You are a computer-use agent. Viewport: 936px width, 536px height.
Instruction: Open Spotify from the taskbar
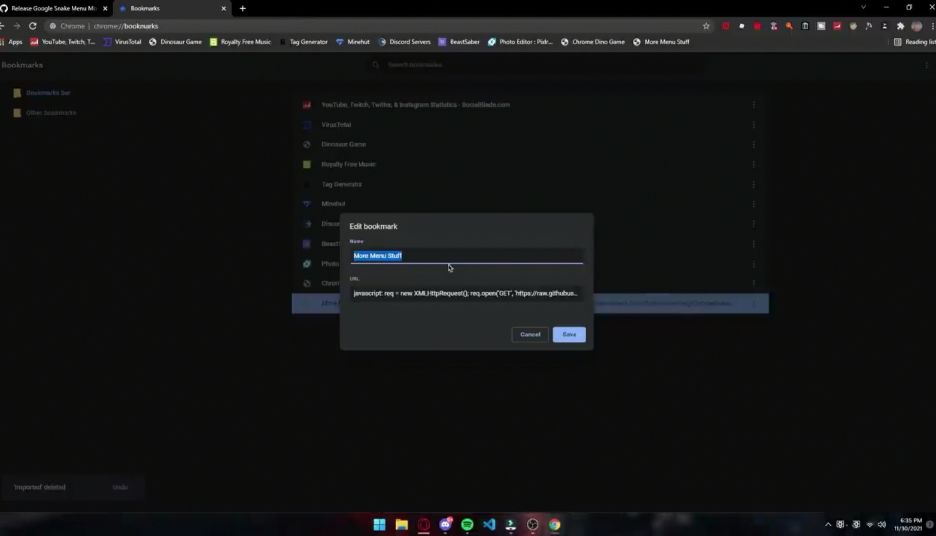[467, 524]
